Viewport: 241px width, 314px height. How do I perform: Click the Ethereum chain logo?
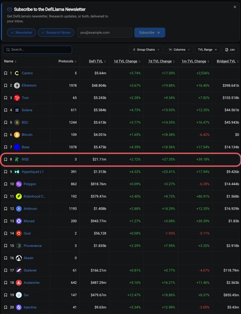coord(17,85)
